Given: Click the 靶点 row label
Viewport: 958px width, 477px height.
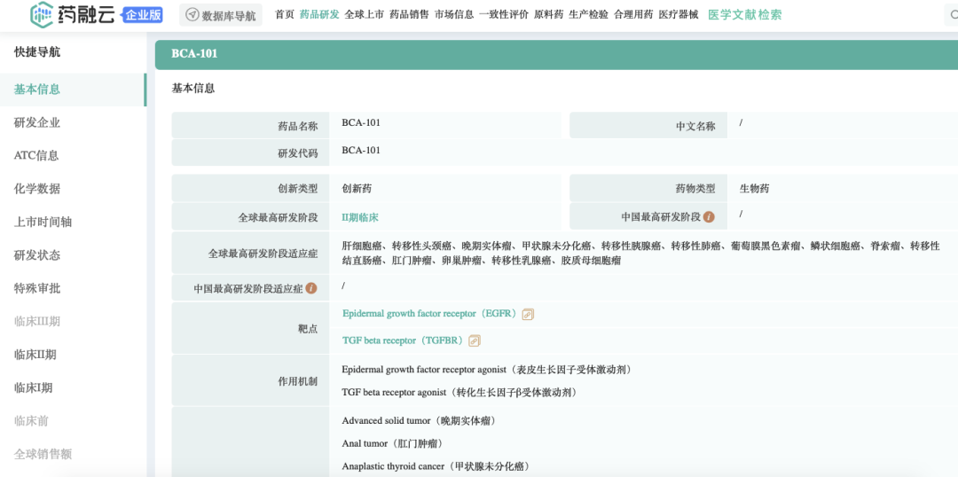Looking at the screenshot, I should pos(308,329).
